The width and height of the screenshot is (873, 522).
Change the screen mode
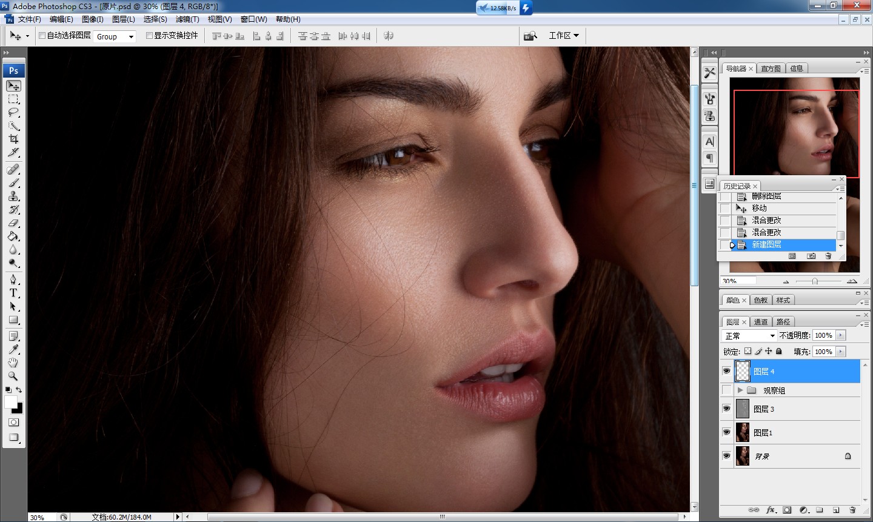(13, 438)
